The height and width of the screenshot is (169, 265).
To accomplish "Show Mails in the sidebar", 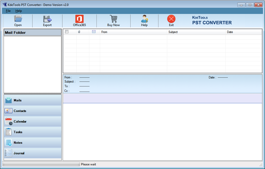I will click(33, 100).
